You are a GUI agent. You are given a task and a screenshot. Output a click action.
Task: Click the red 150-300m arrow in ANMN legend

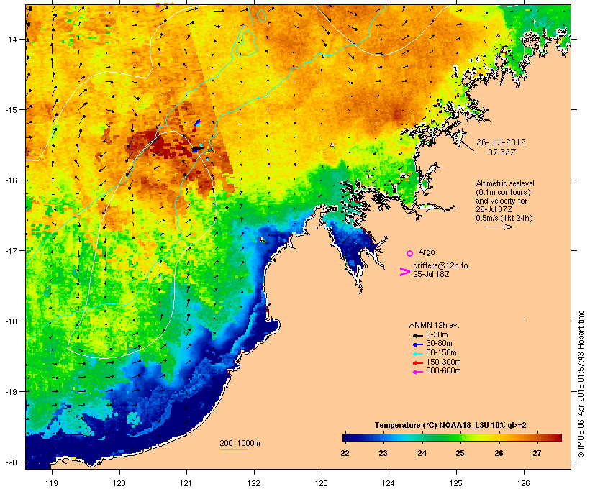click(418, 362)
